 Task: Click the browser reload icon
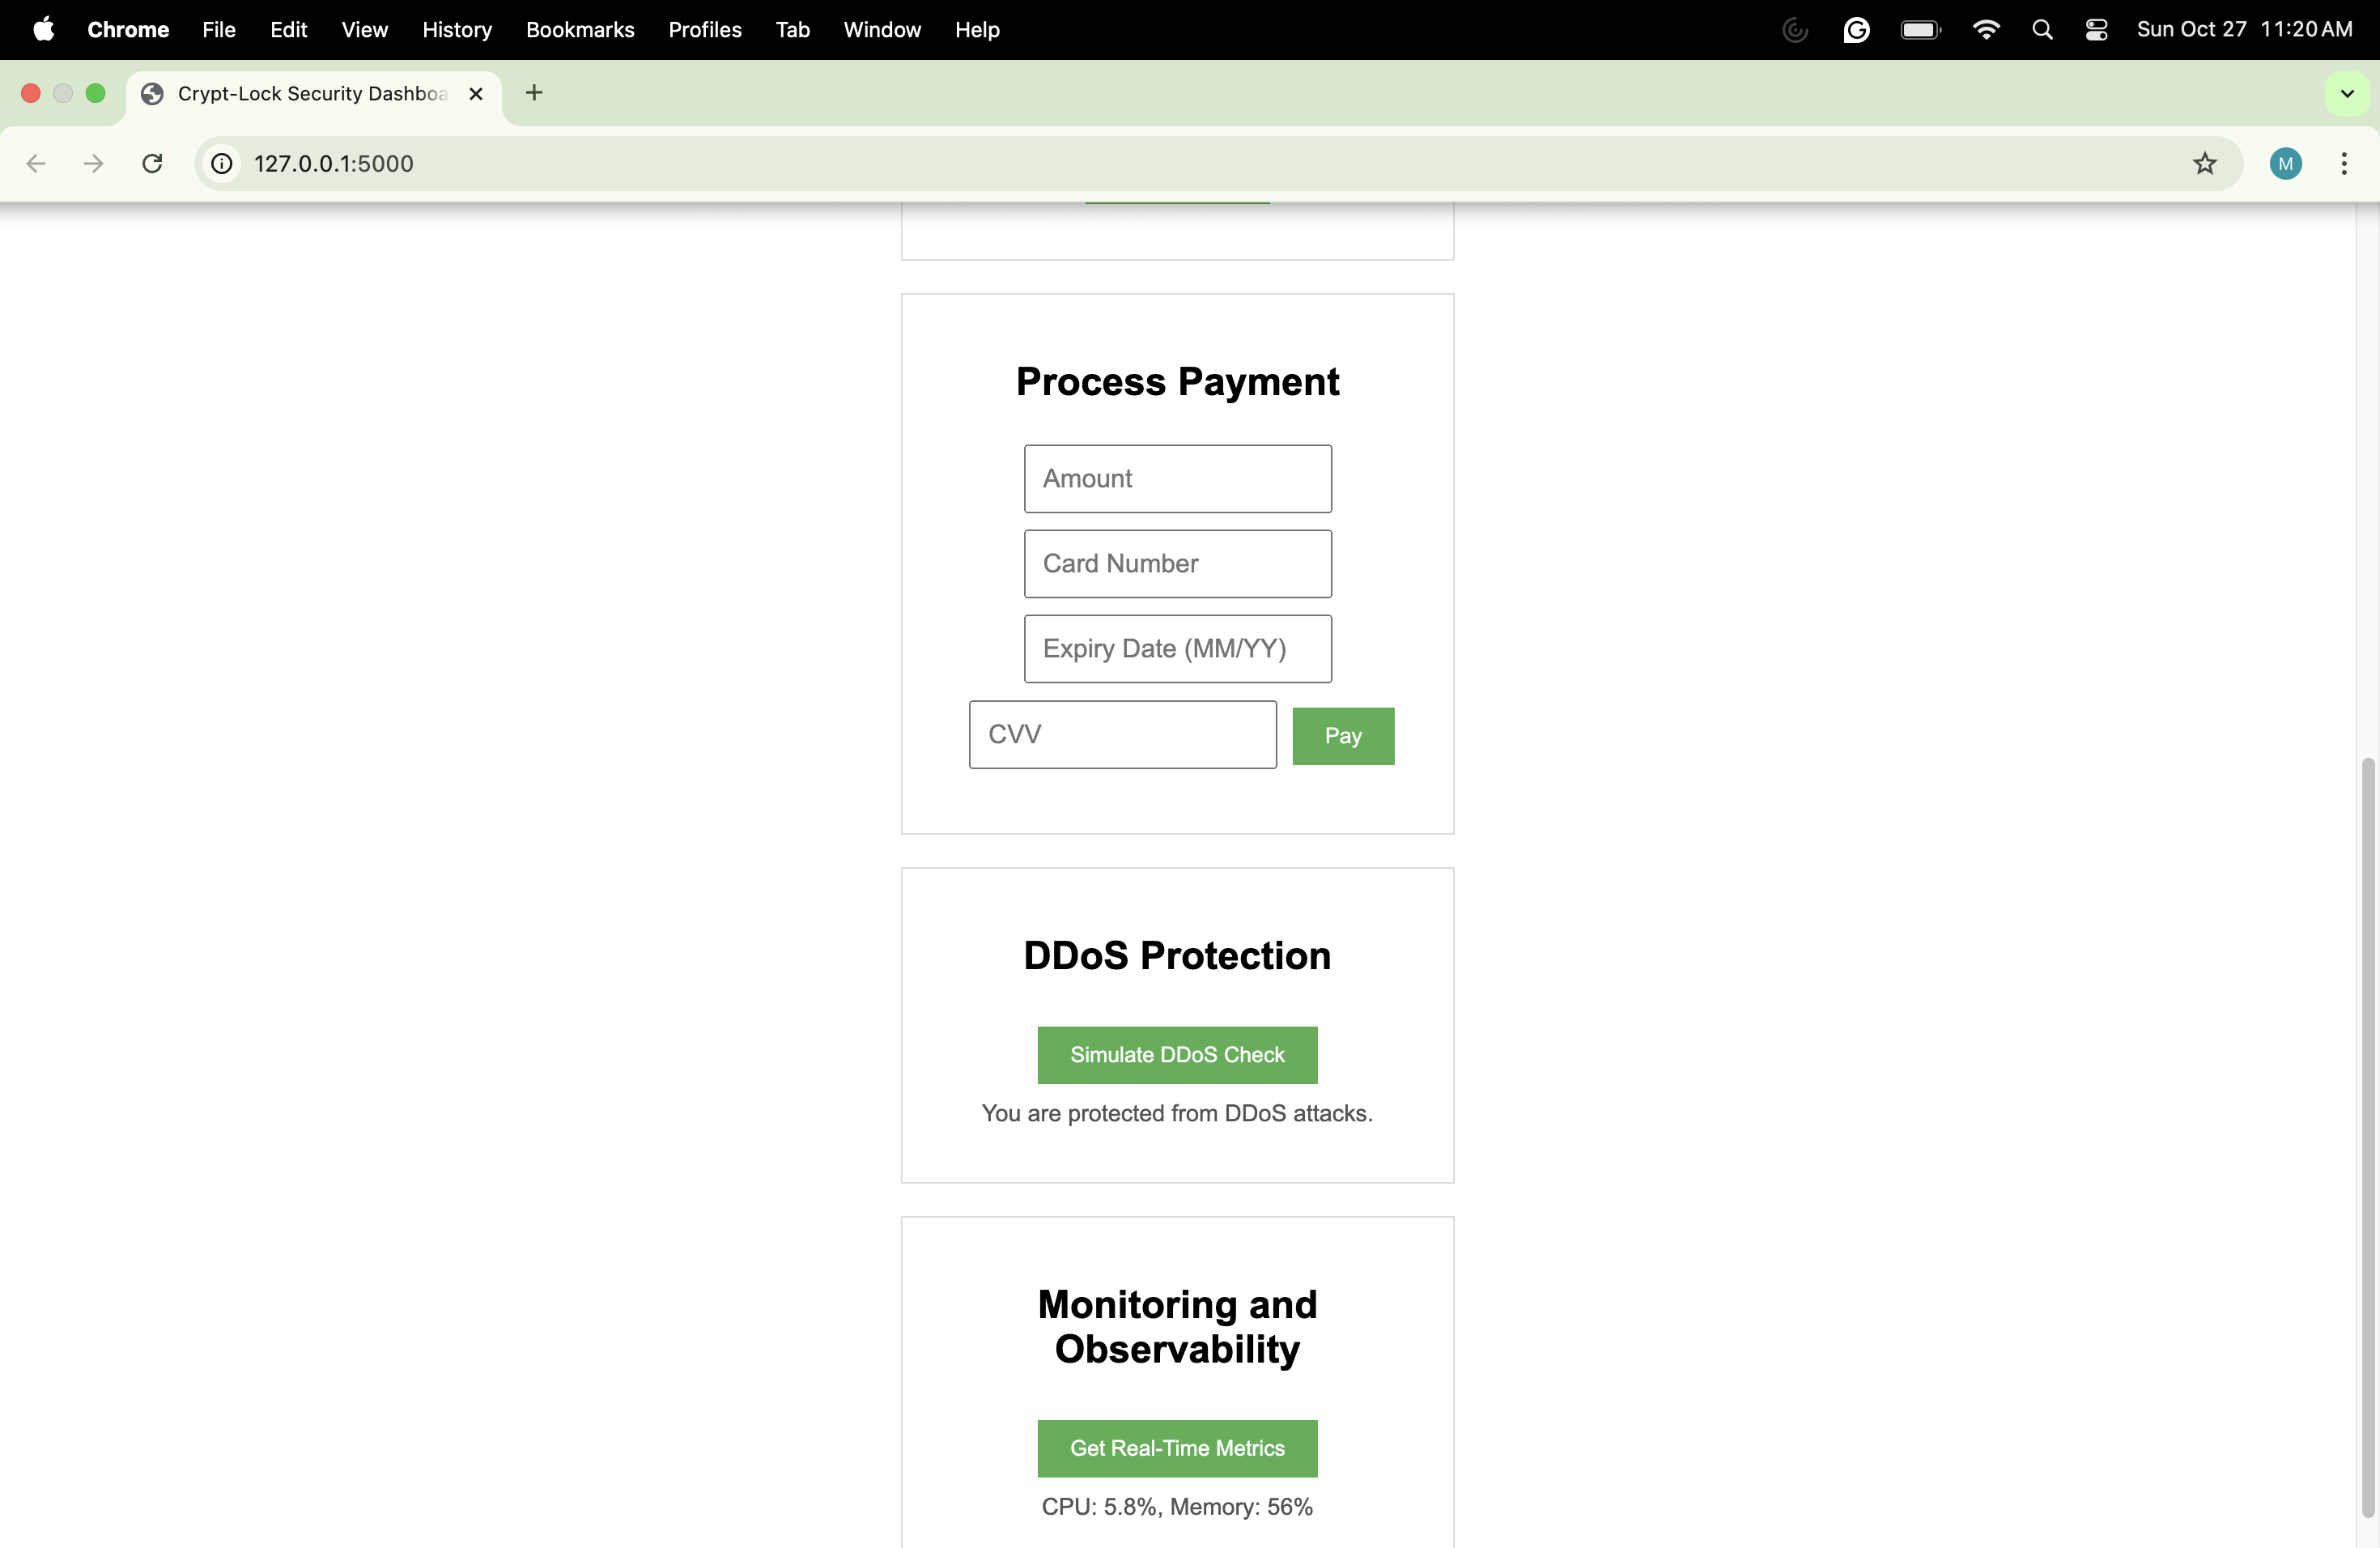[x=152, y=163]
